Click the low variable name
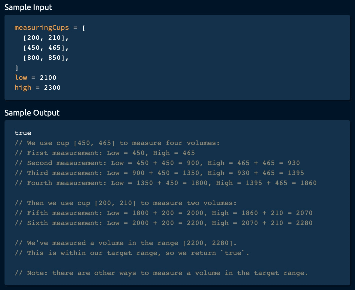This screenshot has width=355, height=290. point(21,77)
